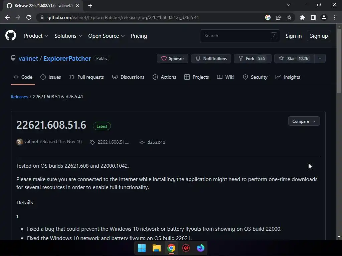The width and height of the screenshot is (342, 256).
Task: Open Chrome's three-dot menu
Action: pos(335,17)
